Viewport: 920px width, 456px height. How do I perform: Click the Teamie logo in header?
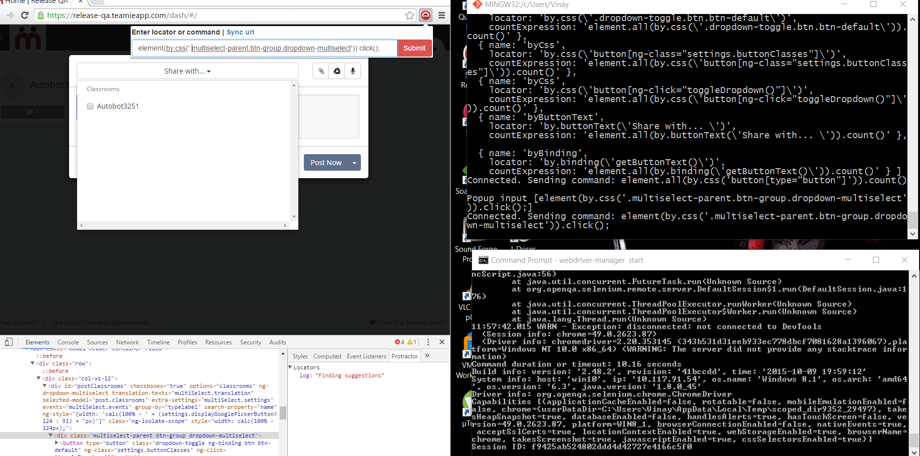[28, 38]
